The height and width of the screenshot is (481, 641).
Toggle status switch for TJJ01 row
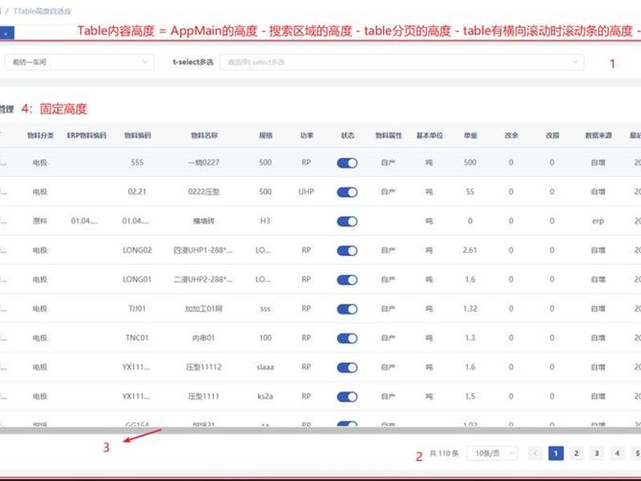point(347,309)
